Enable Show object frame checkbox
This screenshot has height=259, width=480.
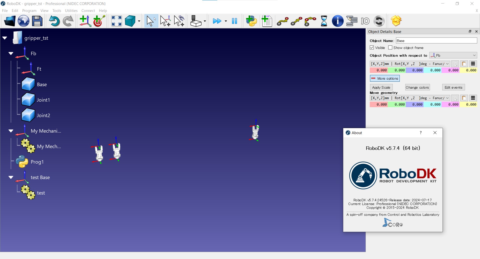[390, 48]
